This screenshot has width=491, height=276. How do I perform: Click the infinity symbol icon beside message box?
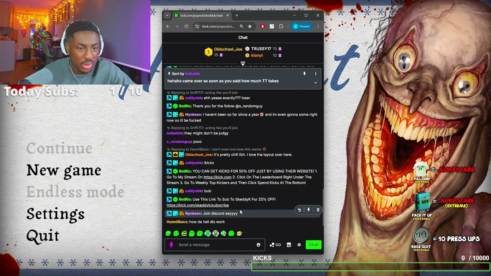coord(278,245)
